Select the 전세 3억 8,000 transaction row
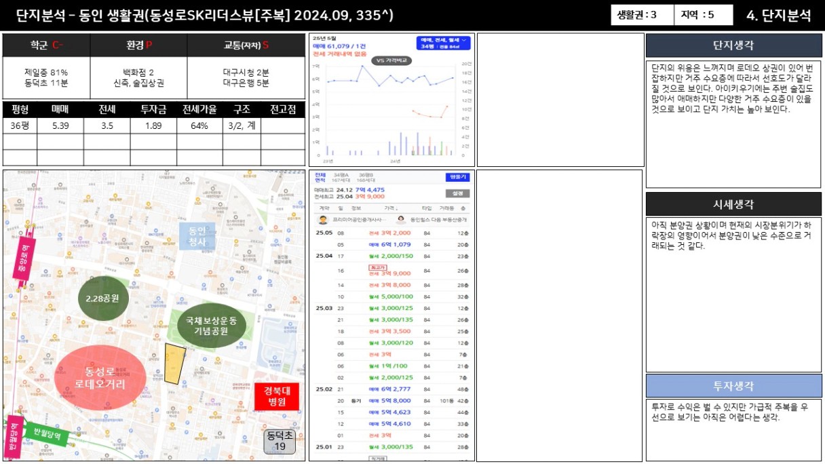825x464 pixels. 391,285
